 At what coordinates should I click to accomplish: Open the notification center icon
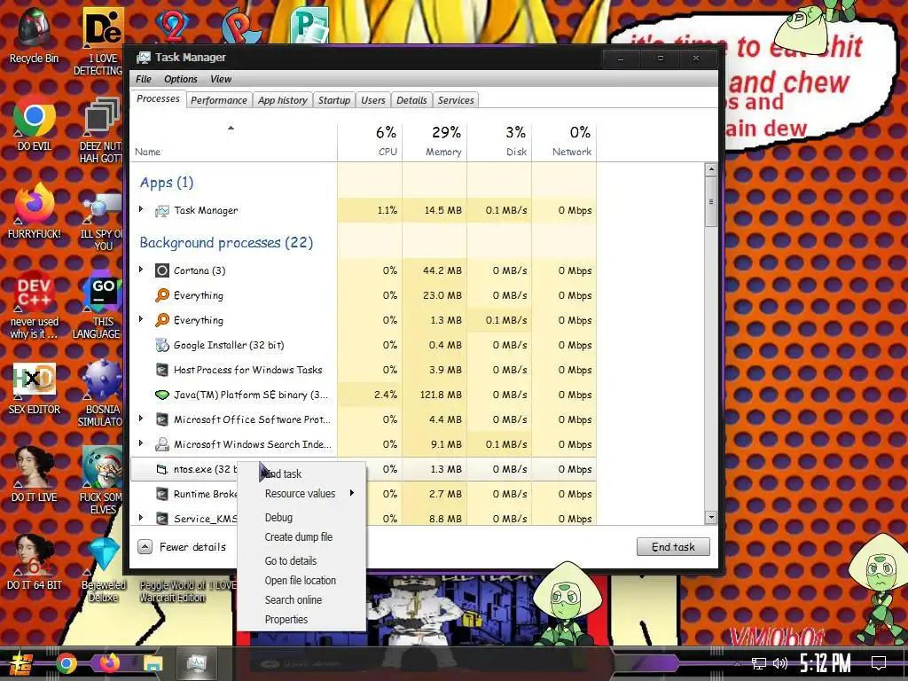coord(879,663)
